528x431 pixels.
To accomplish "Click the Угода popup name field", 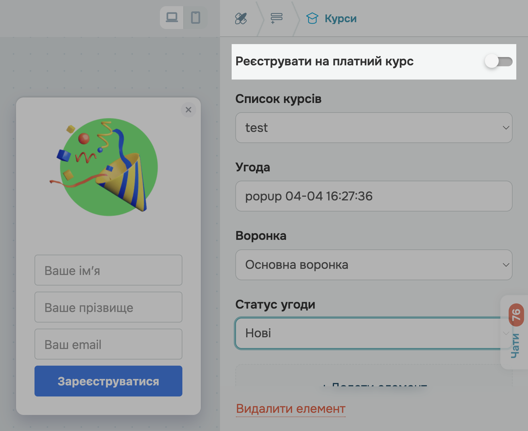I will point(374,196).
